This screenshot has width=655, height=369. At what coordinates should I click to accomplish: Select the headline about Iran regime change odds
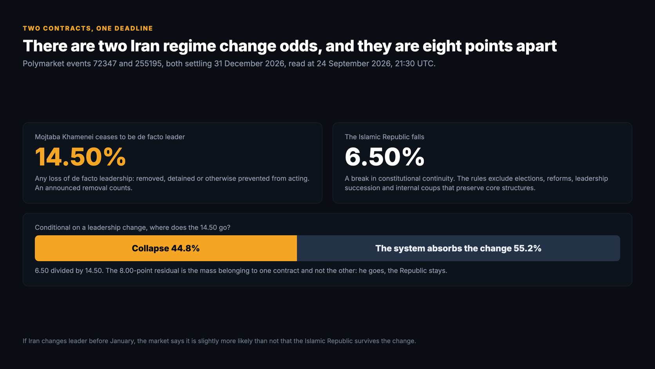click(x=290, y=46)
